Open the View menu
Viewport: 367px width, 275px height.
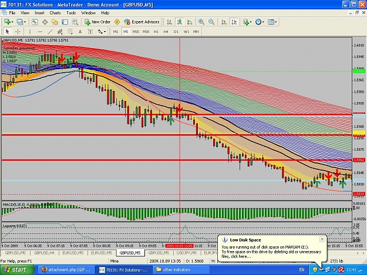point(25,13)
